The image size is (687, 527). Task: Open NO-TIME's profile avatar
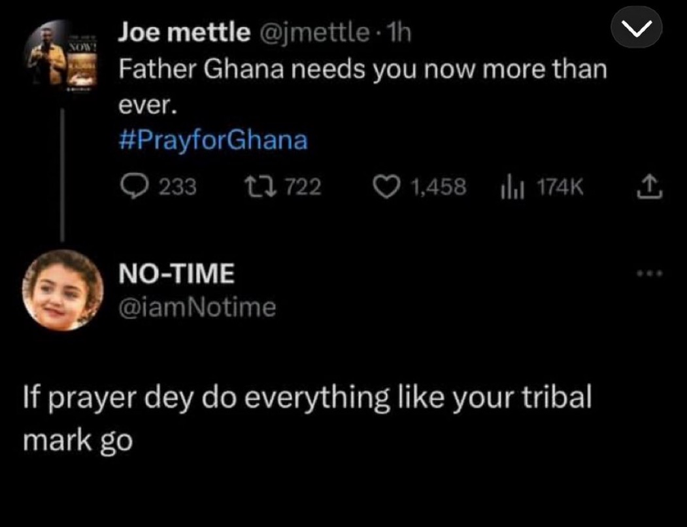63,288
